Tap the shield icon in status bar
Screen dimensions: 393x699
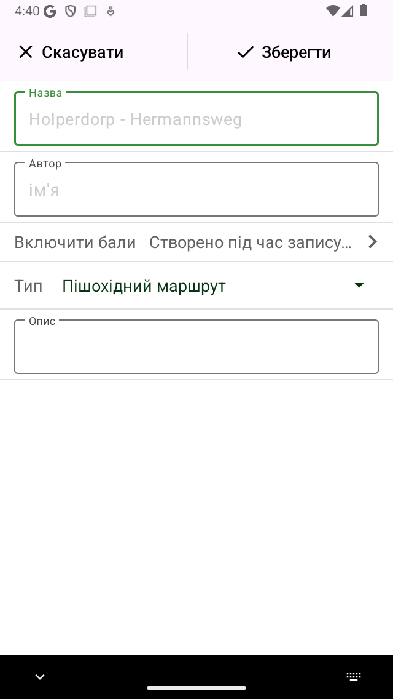click(x=71, y=11)
